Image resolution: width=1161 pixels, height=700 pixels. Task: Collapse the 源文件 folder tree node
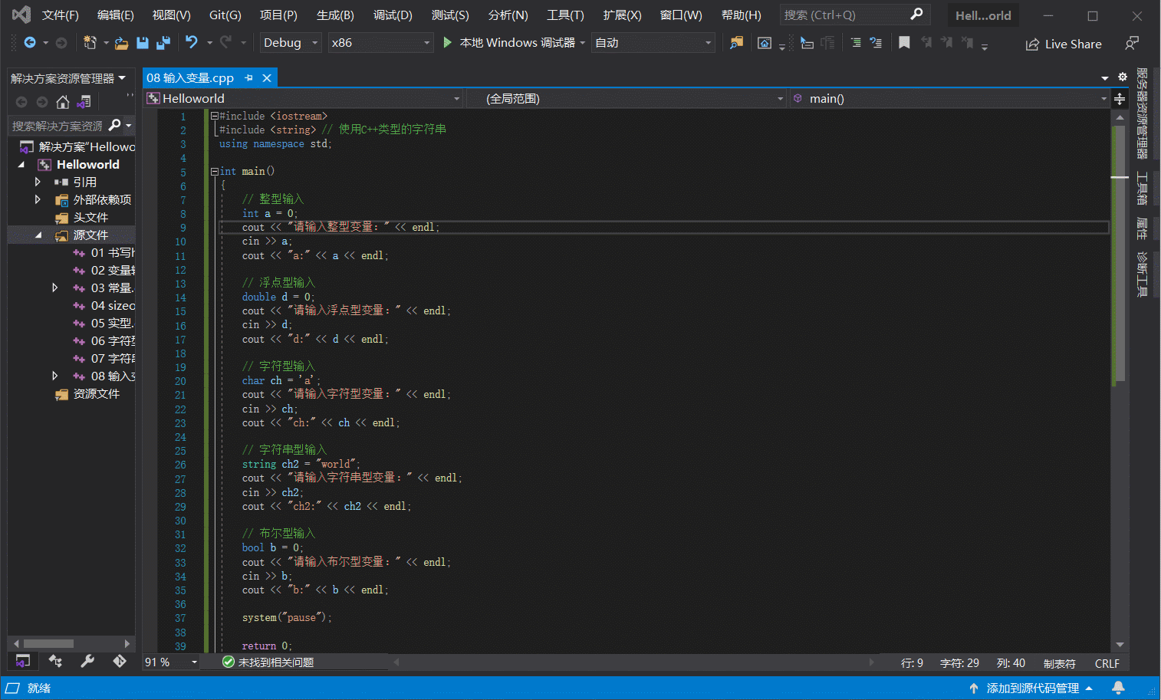click(x=38, y=235)
